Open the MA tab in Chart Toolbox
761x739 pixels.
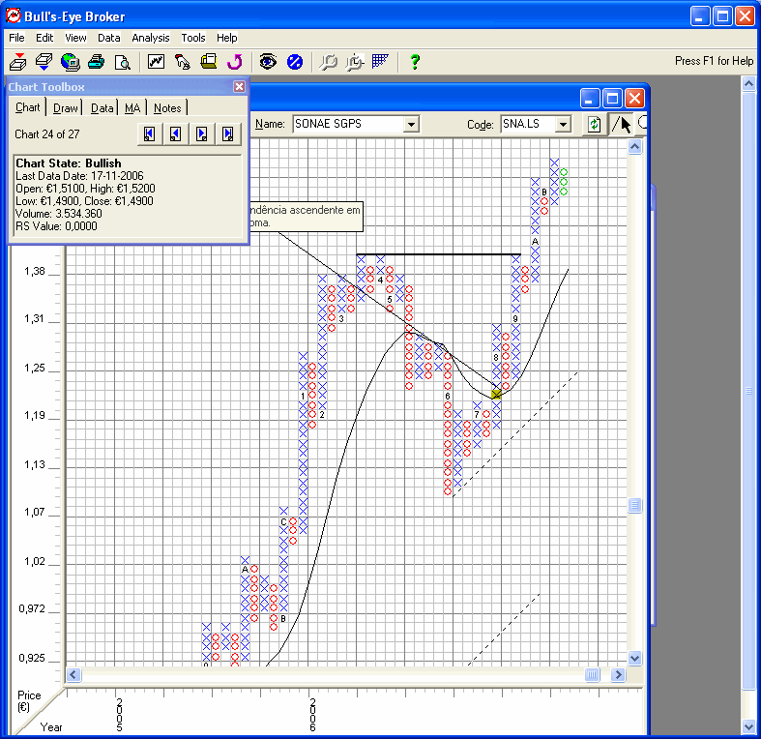(x=132, y=108)
